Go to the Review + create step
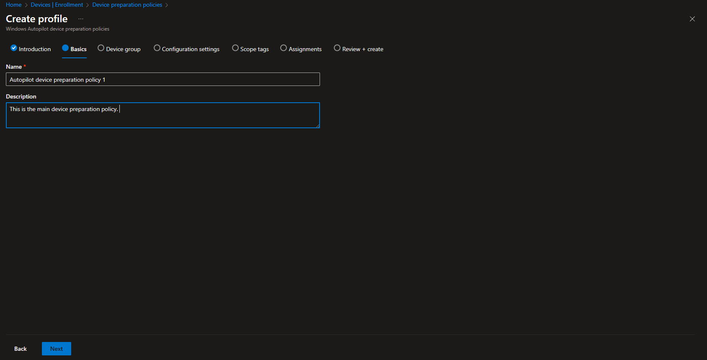This screenshot has height=360, width=707. tap(359, 49)
